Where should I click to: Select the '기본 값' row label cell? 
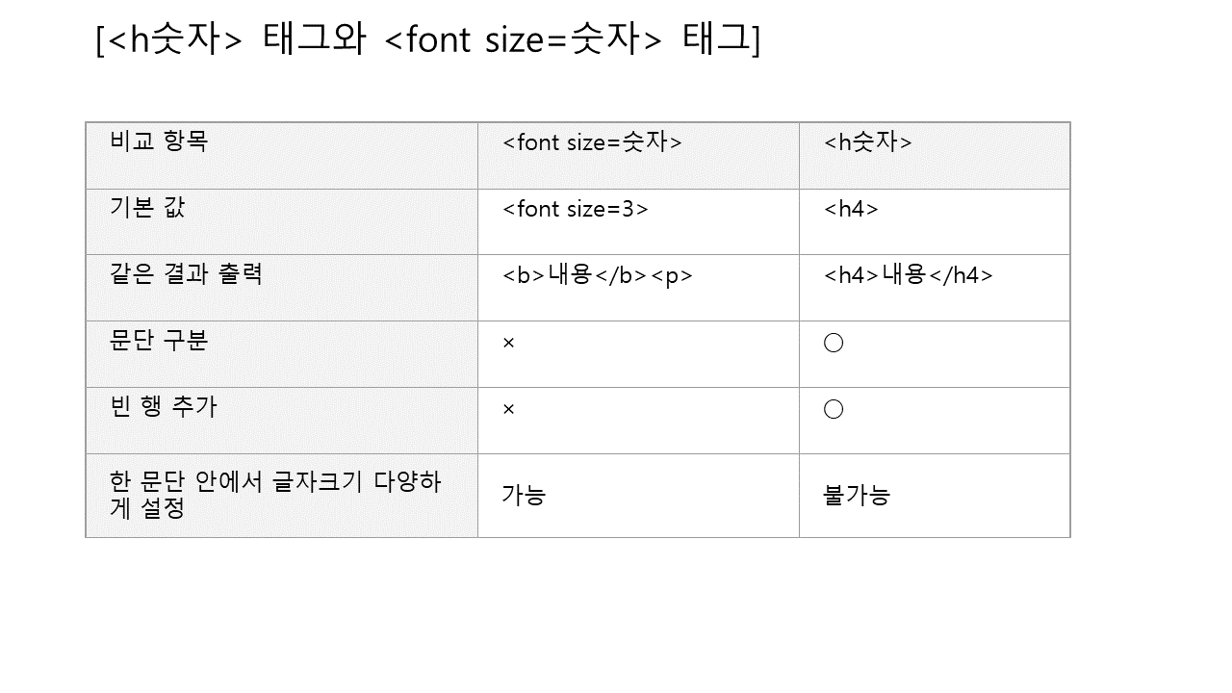click(x=148, y=208)
